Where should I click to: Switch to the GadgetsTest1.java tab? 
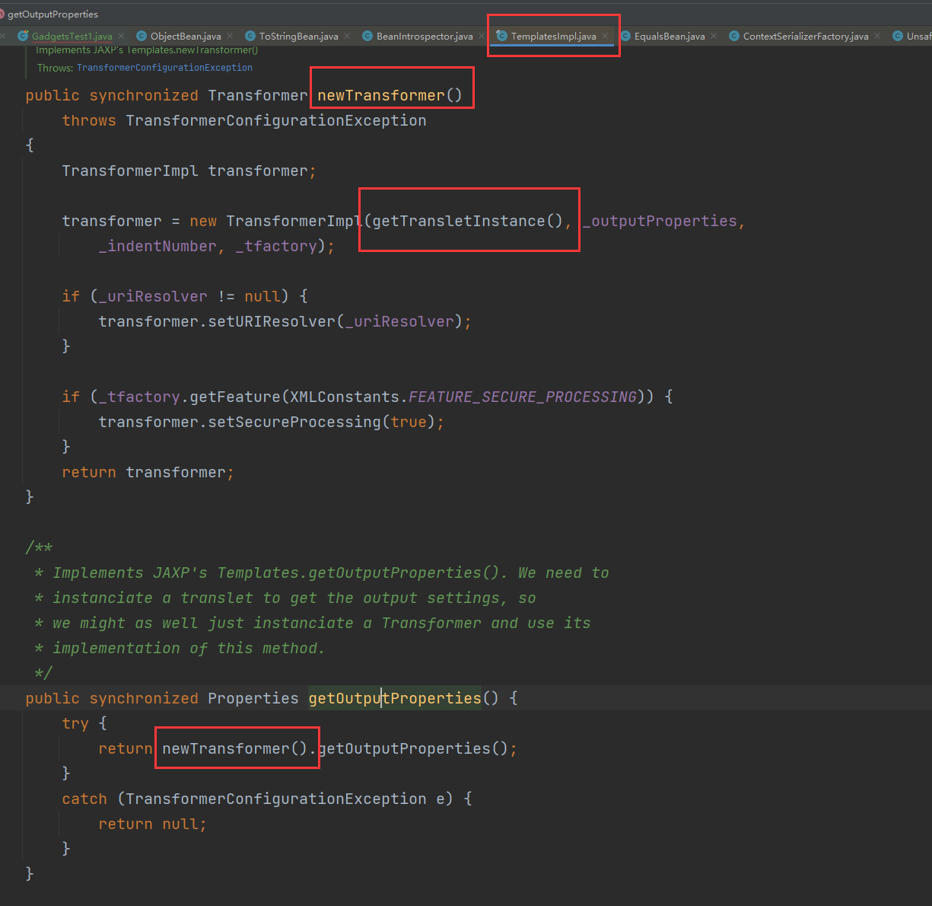coord(72,36)
